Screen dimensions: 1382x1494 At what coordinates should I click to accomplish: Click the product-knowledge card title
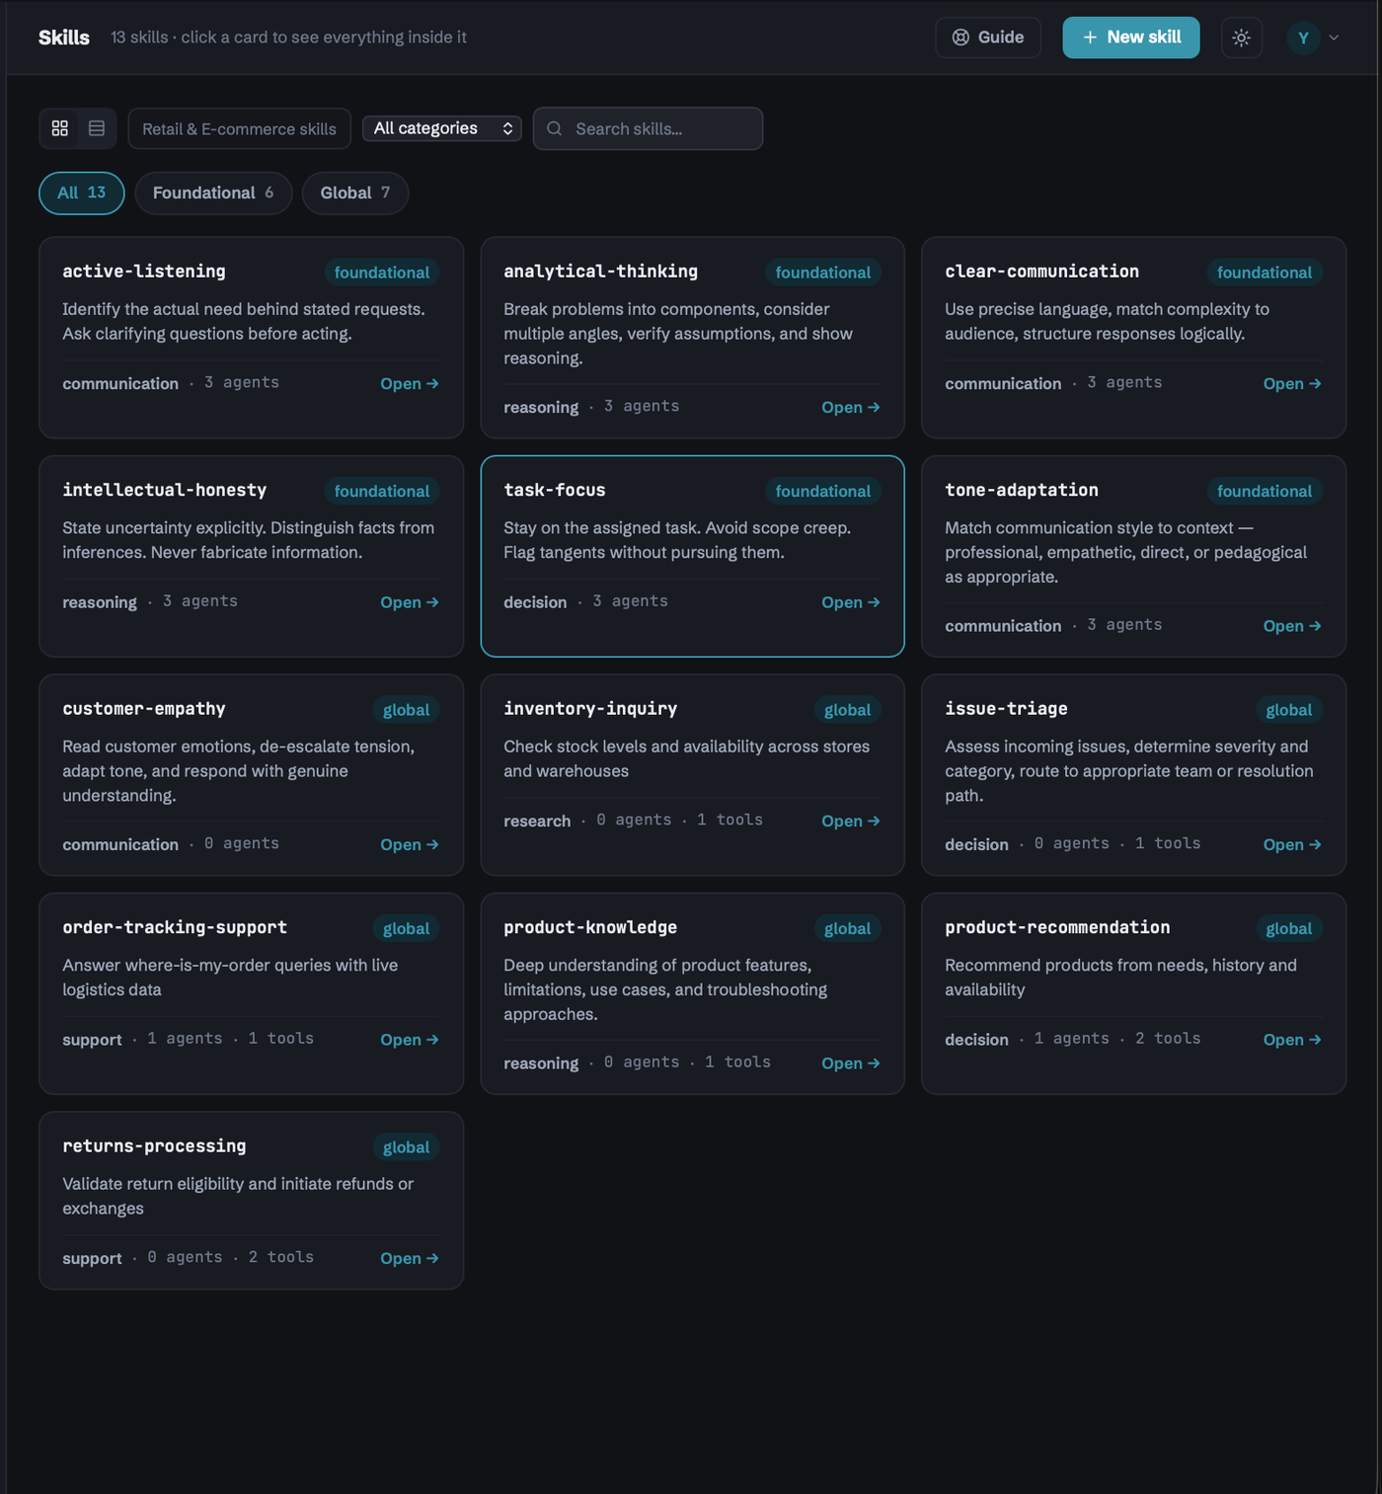tap(590, 927)
